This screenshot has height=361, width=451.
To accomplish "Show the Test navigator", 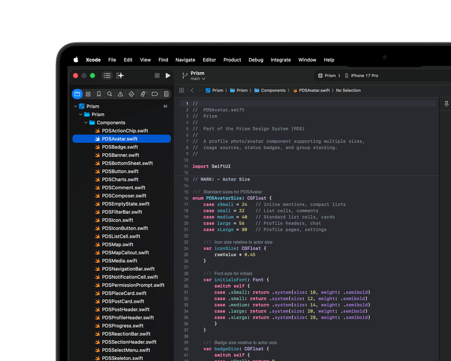I will pos(131,94).
